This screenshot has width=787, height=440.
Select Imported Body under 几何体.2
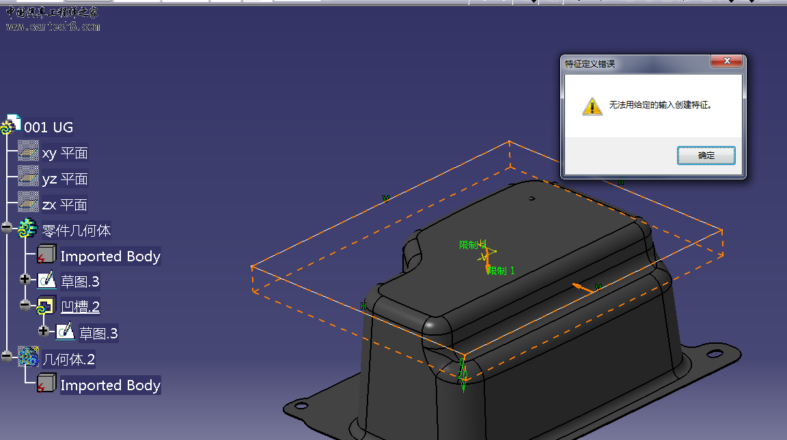111,385
